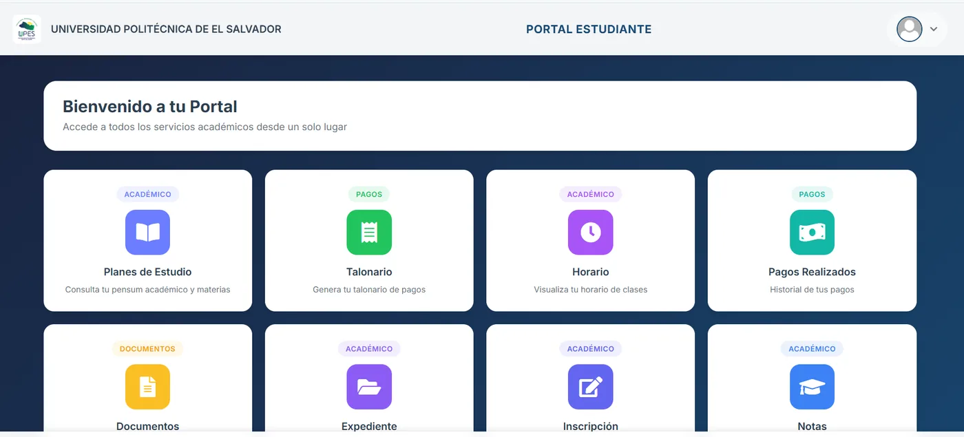Click the UPES university logo

(x=27, y=29)
